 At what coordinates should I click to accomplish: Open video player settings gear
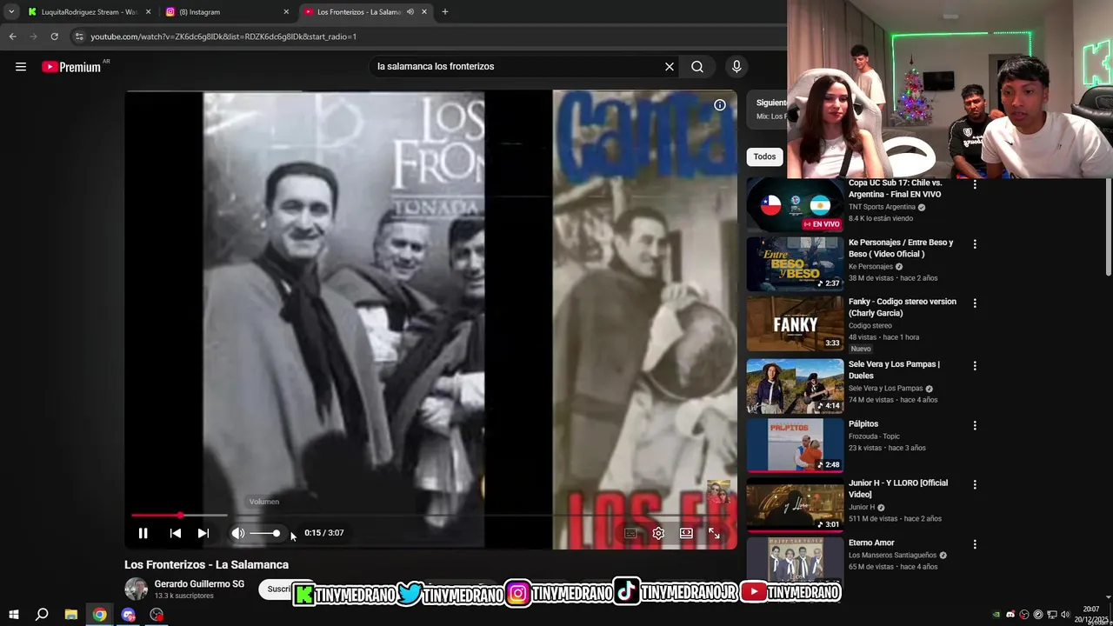point(658,533)
